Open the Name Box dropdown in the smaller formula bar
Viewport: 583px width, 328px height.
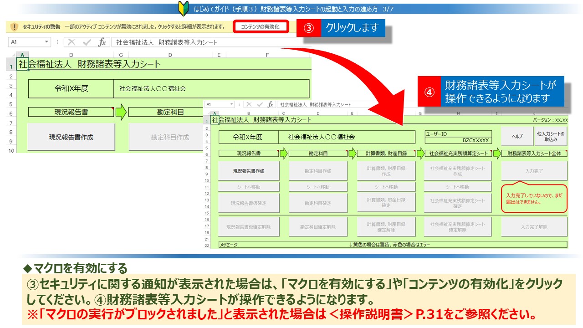point(233,104)
